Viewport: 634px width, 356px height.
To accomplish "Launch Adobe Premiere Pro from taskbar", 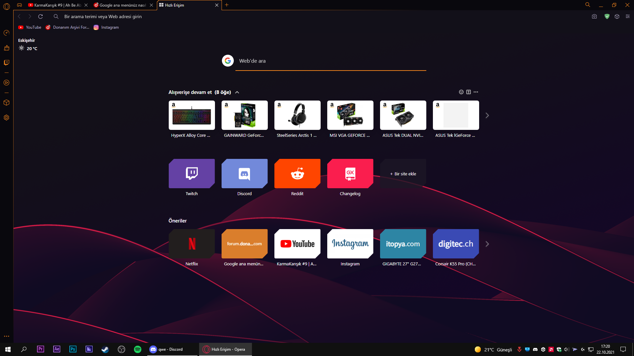I will [40, 349].
